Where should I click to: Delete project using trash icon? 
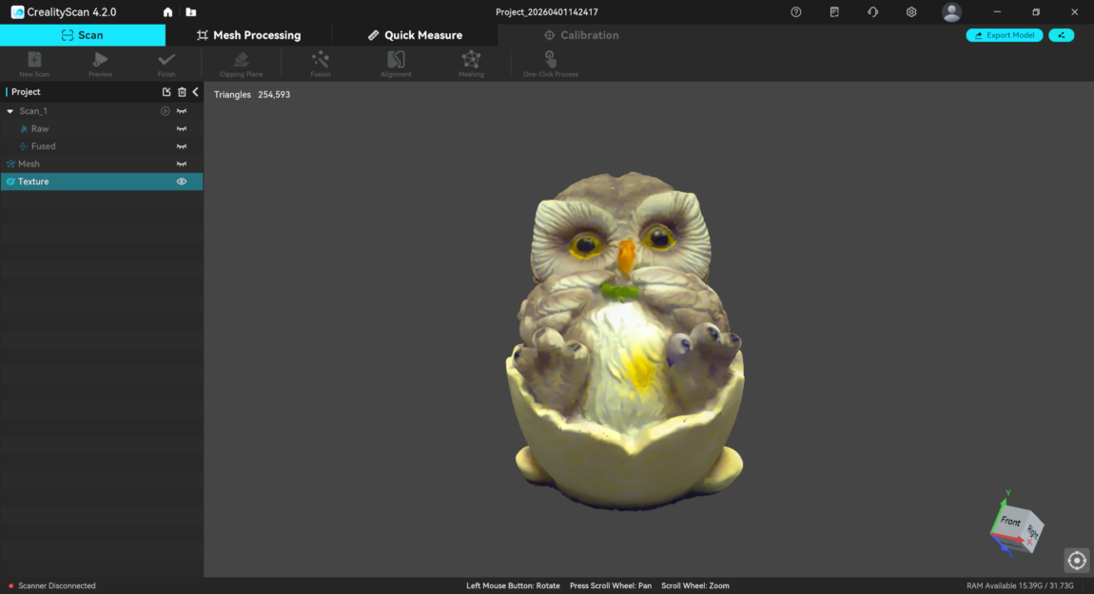point(182,92)
